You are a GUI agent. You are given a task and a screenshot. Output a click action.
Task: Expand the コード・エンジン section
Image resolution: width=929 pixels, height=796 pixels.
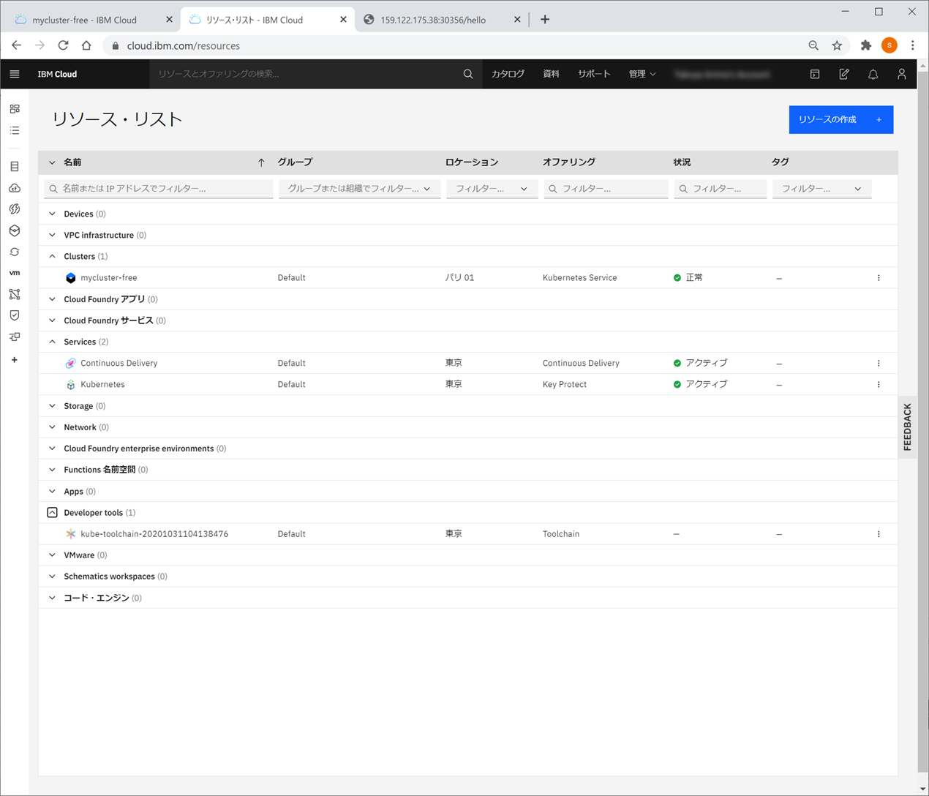tap(52, 598)
